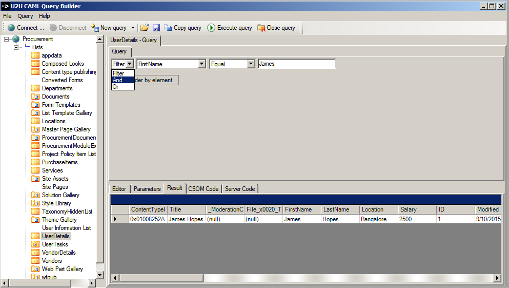
Task: Click the Execute query play icon
Action: [x=211, y=28]
